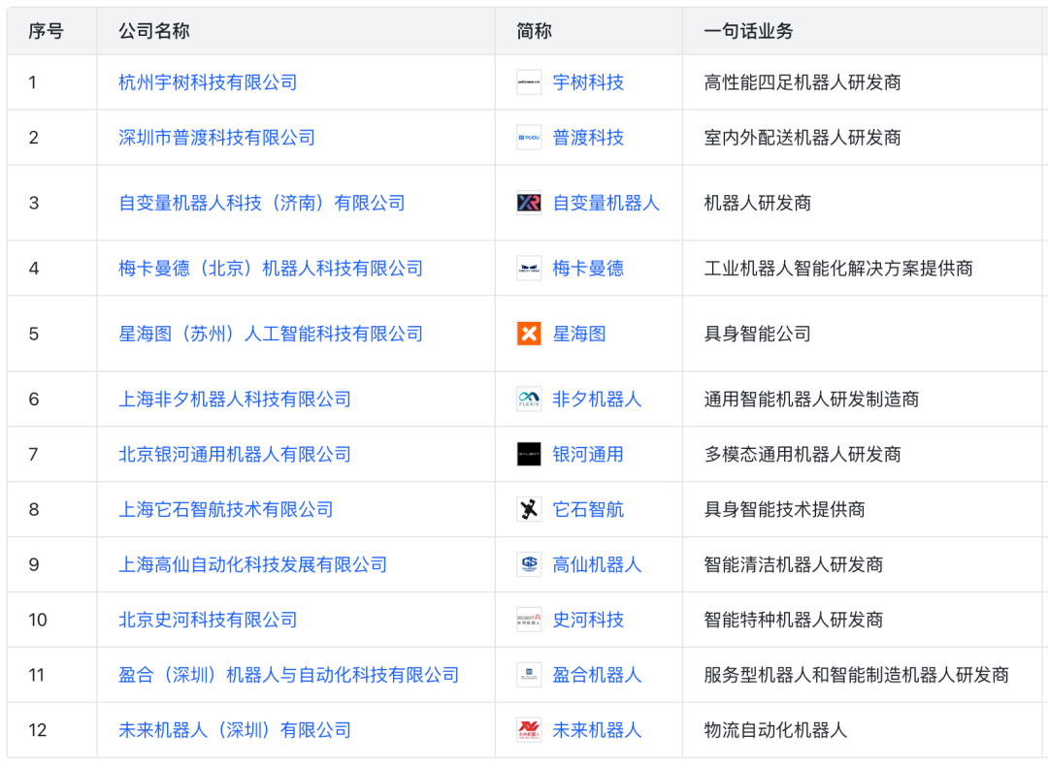Select the 史河科技 short name link
Screen dimensions: 1048x767
(588, 620)
